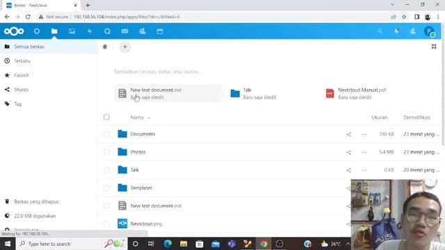Open the Talk app icon

coord(107,31)
